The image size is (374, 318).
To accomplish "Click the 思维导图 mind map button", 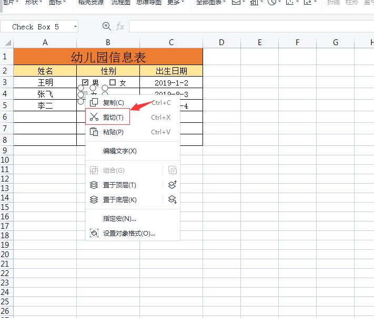I will point(149,3).
